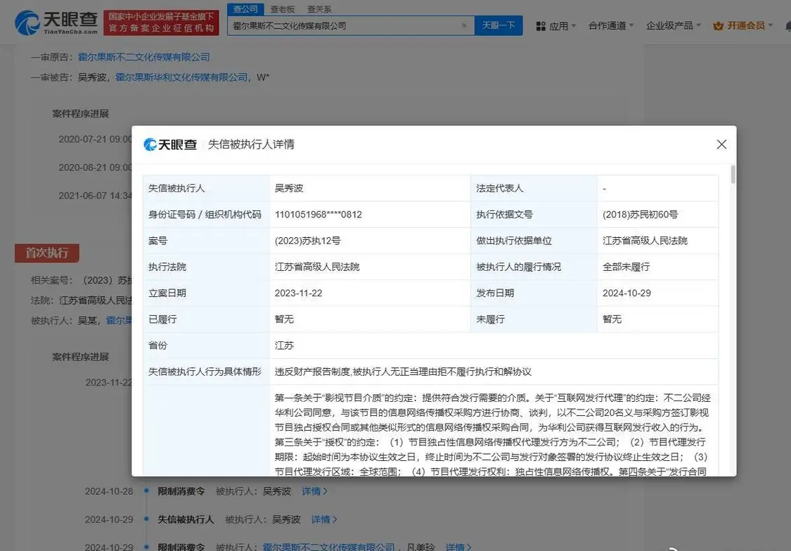Open the 企业级产品 dropdown

click(x=673, y=26)
